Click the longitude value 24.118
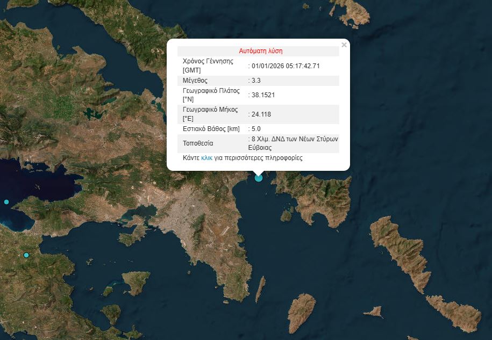Screen dimensions: 492x340 click(261, 114)
